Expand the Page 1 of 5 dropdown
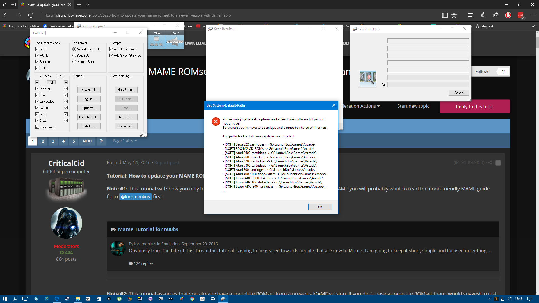Screen dimensions: 539x303 pyautogui.click(x=125, y=141)
